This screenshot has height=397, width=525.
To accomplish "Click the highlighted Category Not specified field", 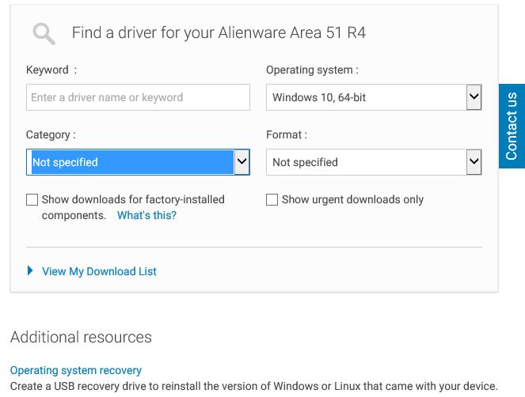I will 132,162.
